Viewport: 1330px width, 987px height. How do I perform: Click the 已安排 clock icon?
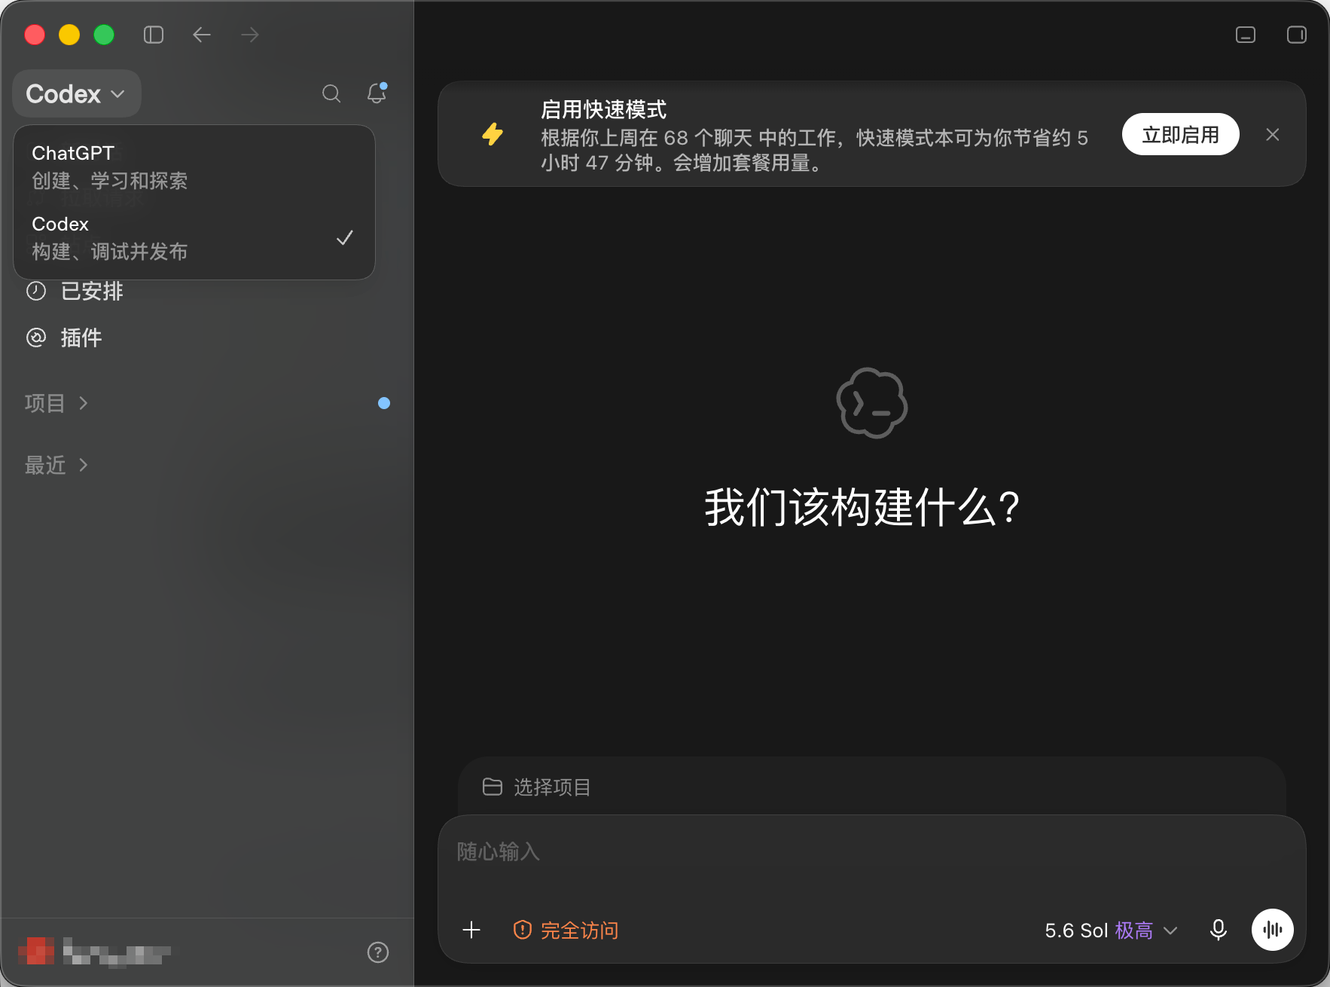36,291
